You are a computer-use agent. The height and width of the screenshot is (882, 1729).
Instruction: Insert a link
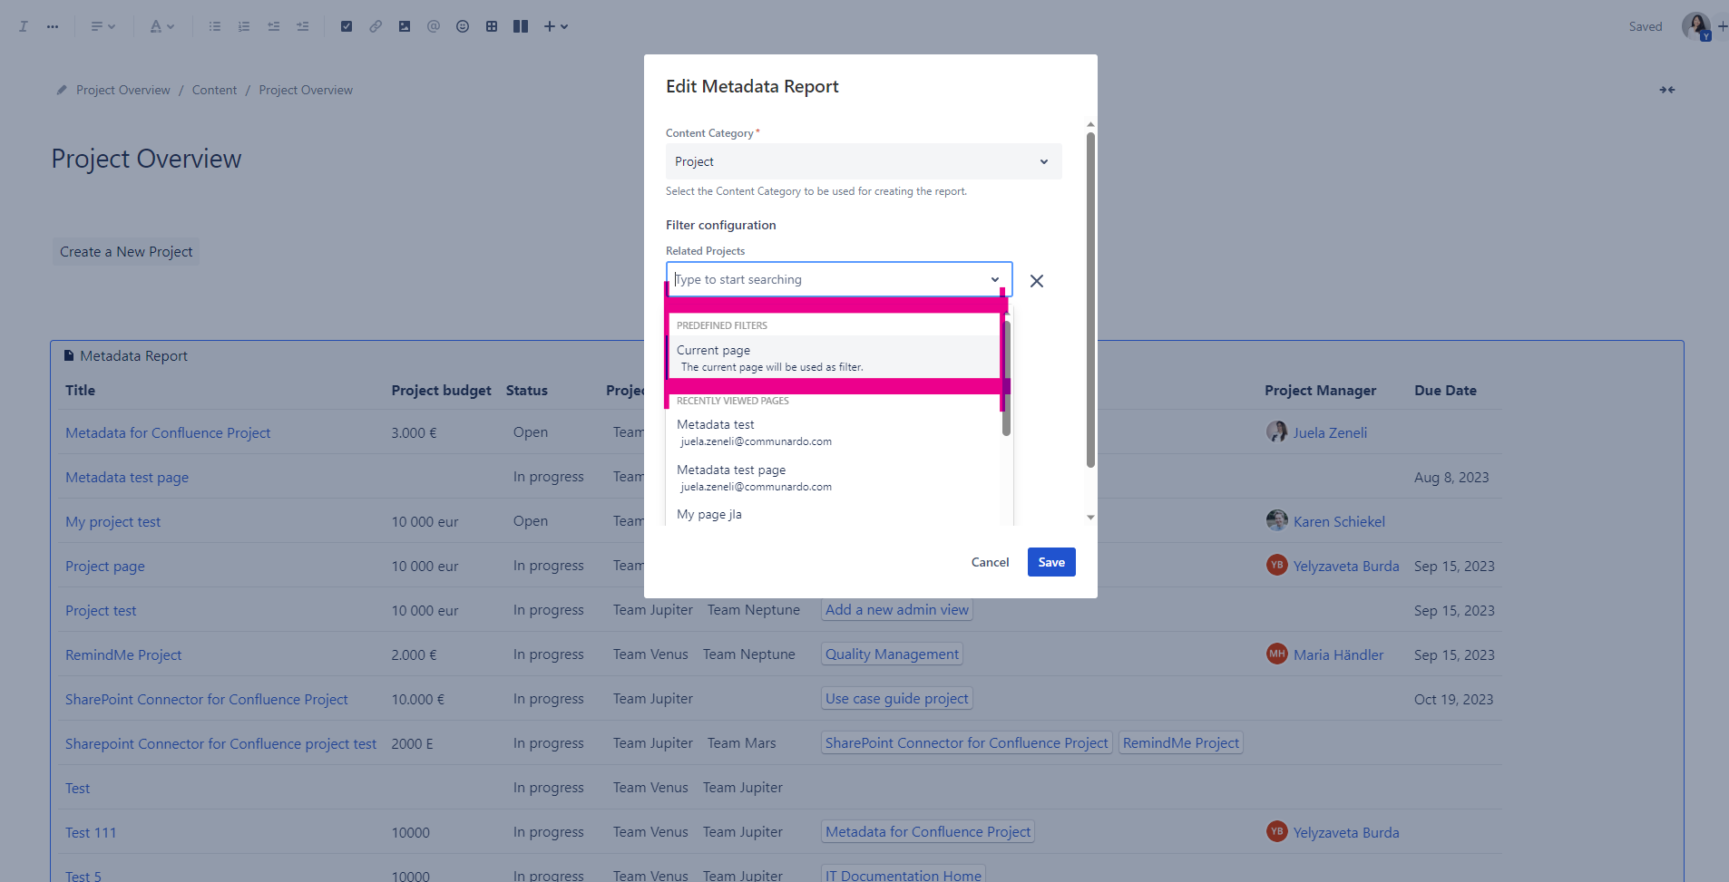pos(375,26)
